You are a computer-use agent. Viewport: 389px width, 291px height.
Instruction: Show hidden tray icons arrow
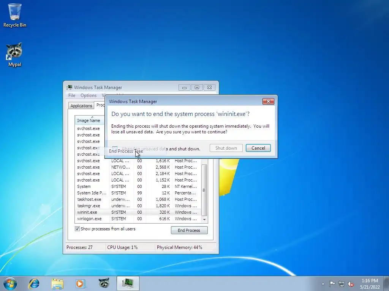point(323,284)
